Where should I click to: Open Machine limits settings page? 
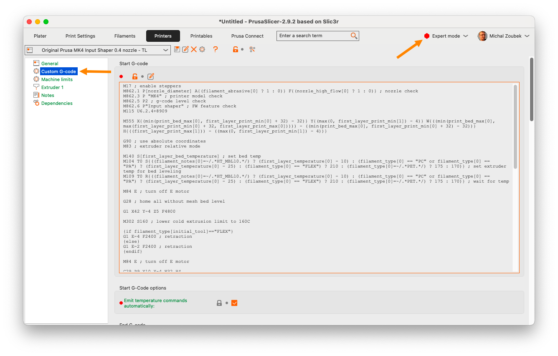coord(57,79)
